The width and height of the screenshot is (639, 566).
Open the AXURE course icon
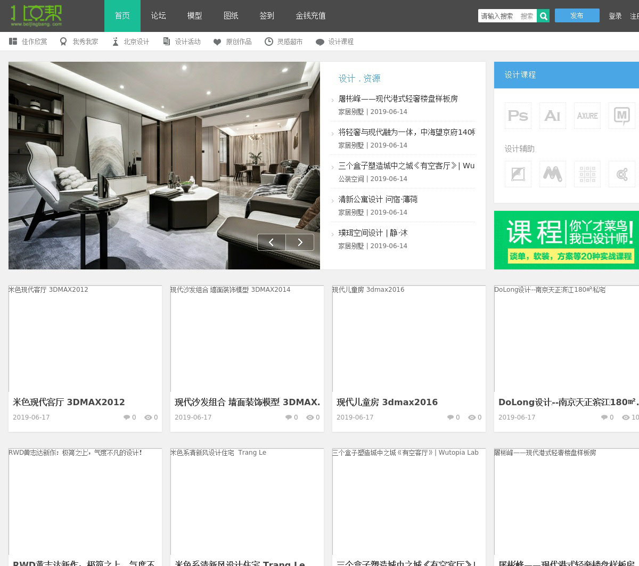[x=587, y=116]
